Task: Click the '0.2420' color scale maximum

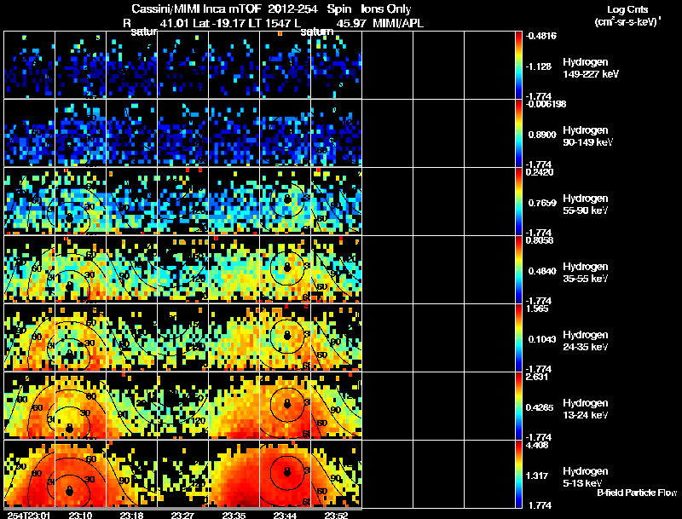Action: [540, 172]
